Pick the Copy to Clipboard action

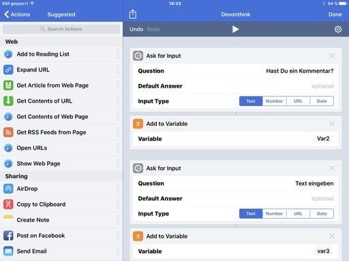tap(61, 205)
